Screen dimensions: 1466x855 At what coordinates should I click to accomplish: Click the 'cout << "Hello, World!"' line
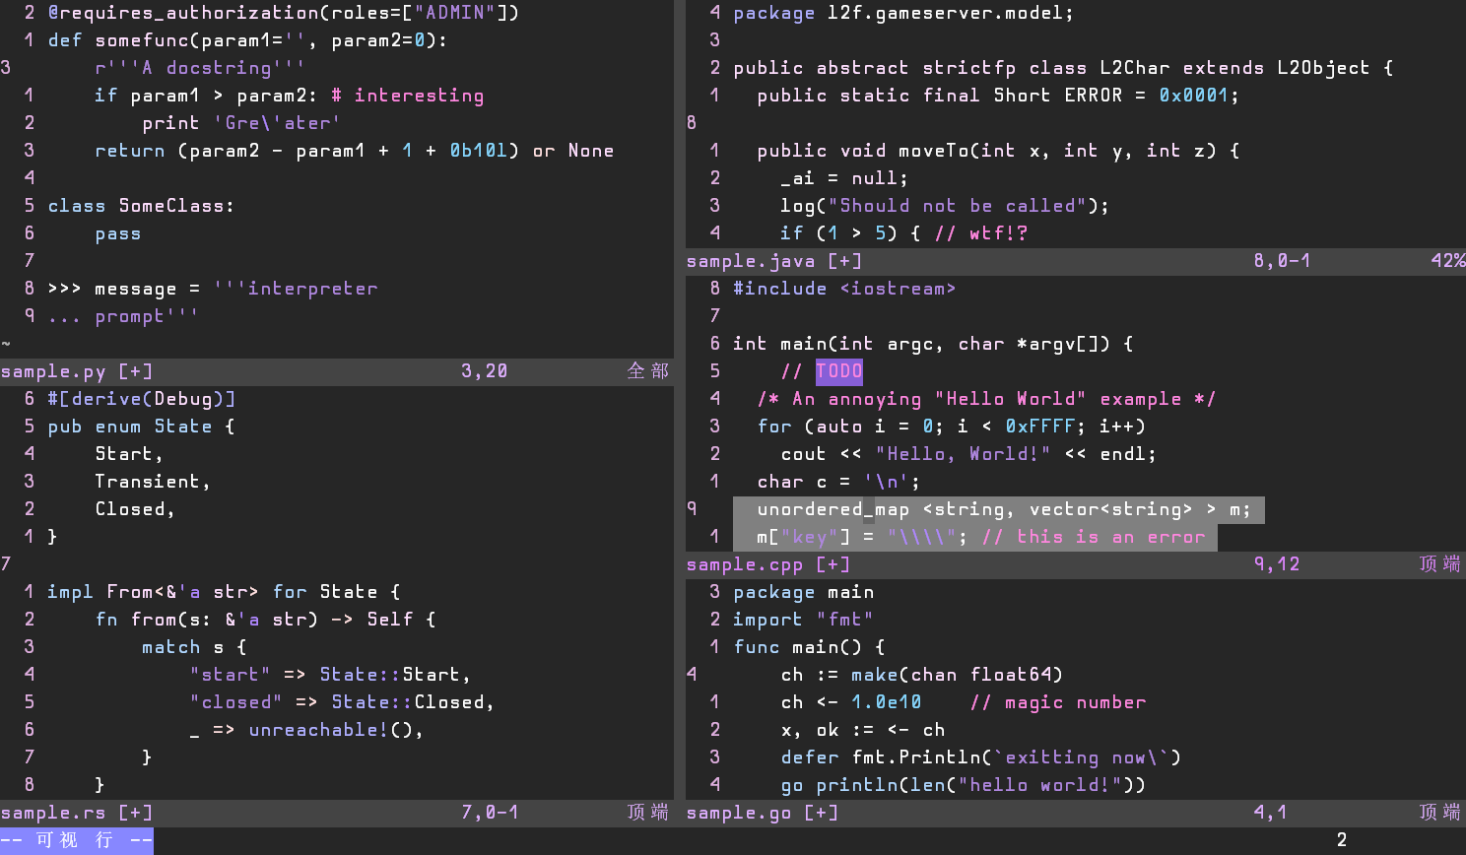(x=969, y=454)
